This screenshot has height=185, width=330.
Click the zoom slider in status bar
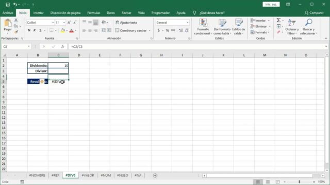(x=299, y=181)
